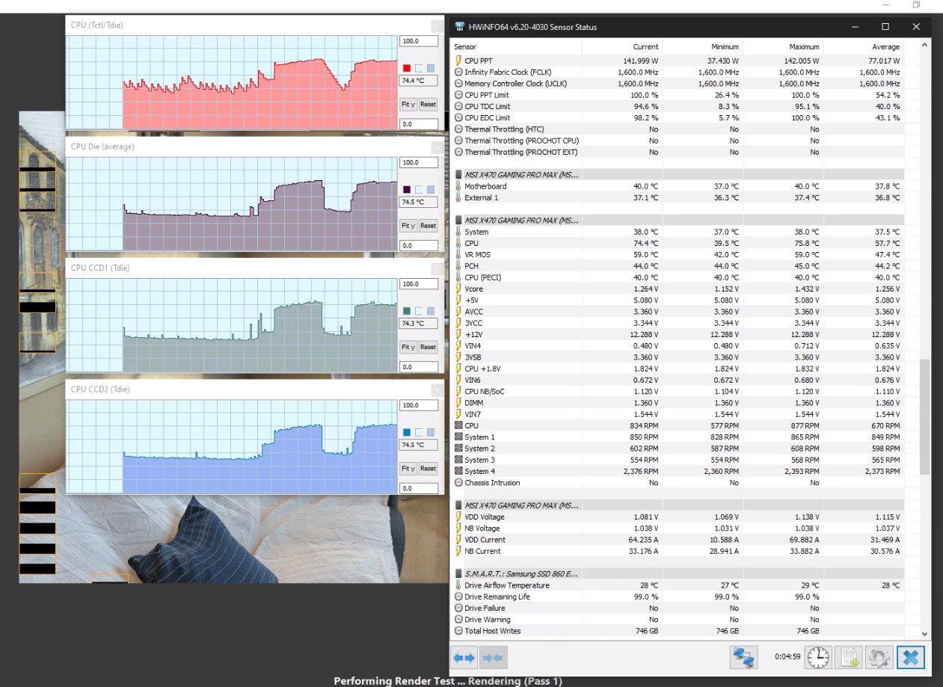Close the CPU Die (average) graph window
943x687 pixels.
[437, 147]
